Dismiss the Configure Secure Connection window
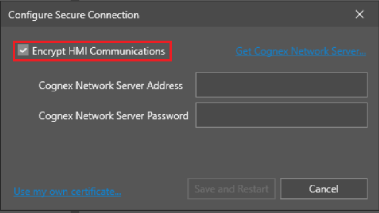 [x=360, y=15]
